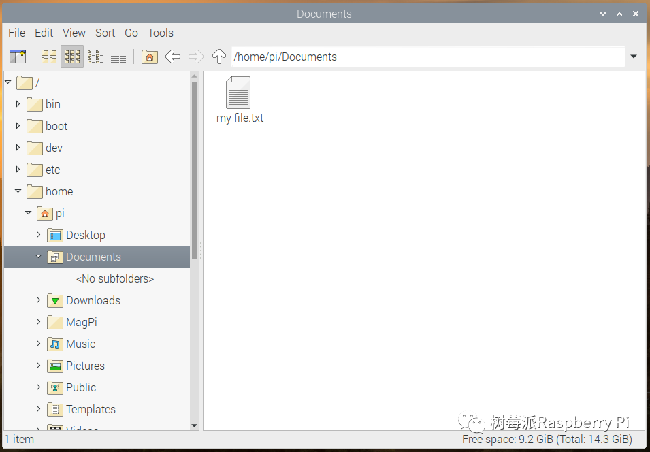The height and width of the screenshot is (452, 650).
Task: Open the File menu
Action: (16, 33)
